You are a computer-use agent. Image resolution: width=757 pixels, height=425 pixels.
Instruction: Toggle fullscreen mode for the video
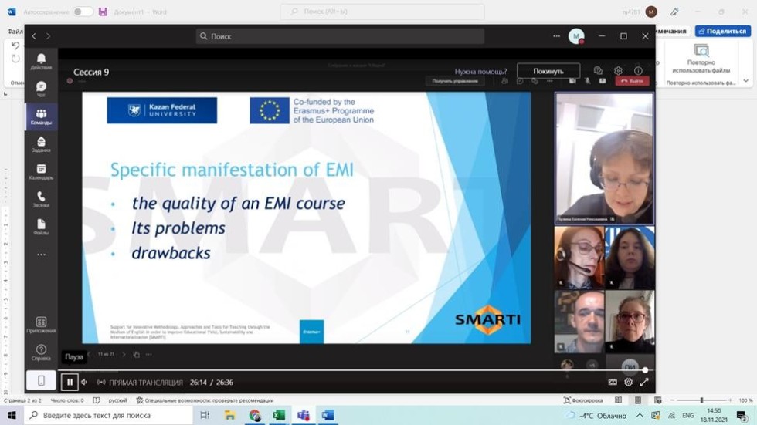644,382
